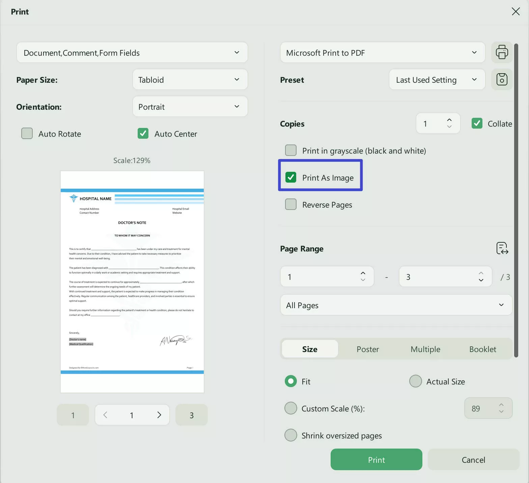
Task: Enable Print in grayscale option
Action: pyautogui.click(x=291, y=150)
